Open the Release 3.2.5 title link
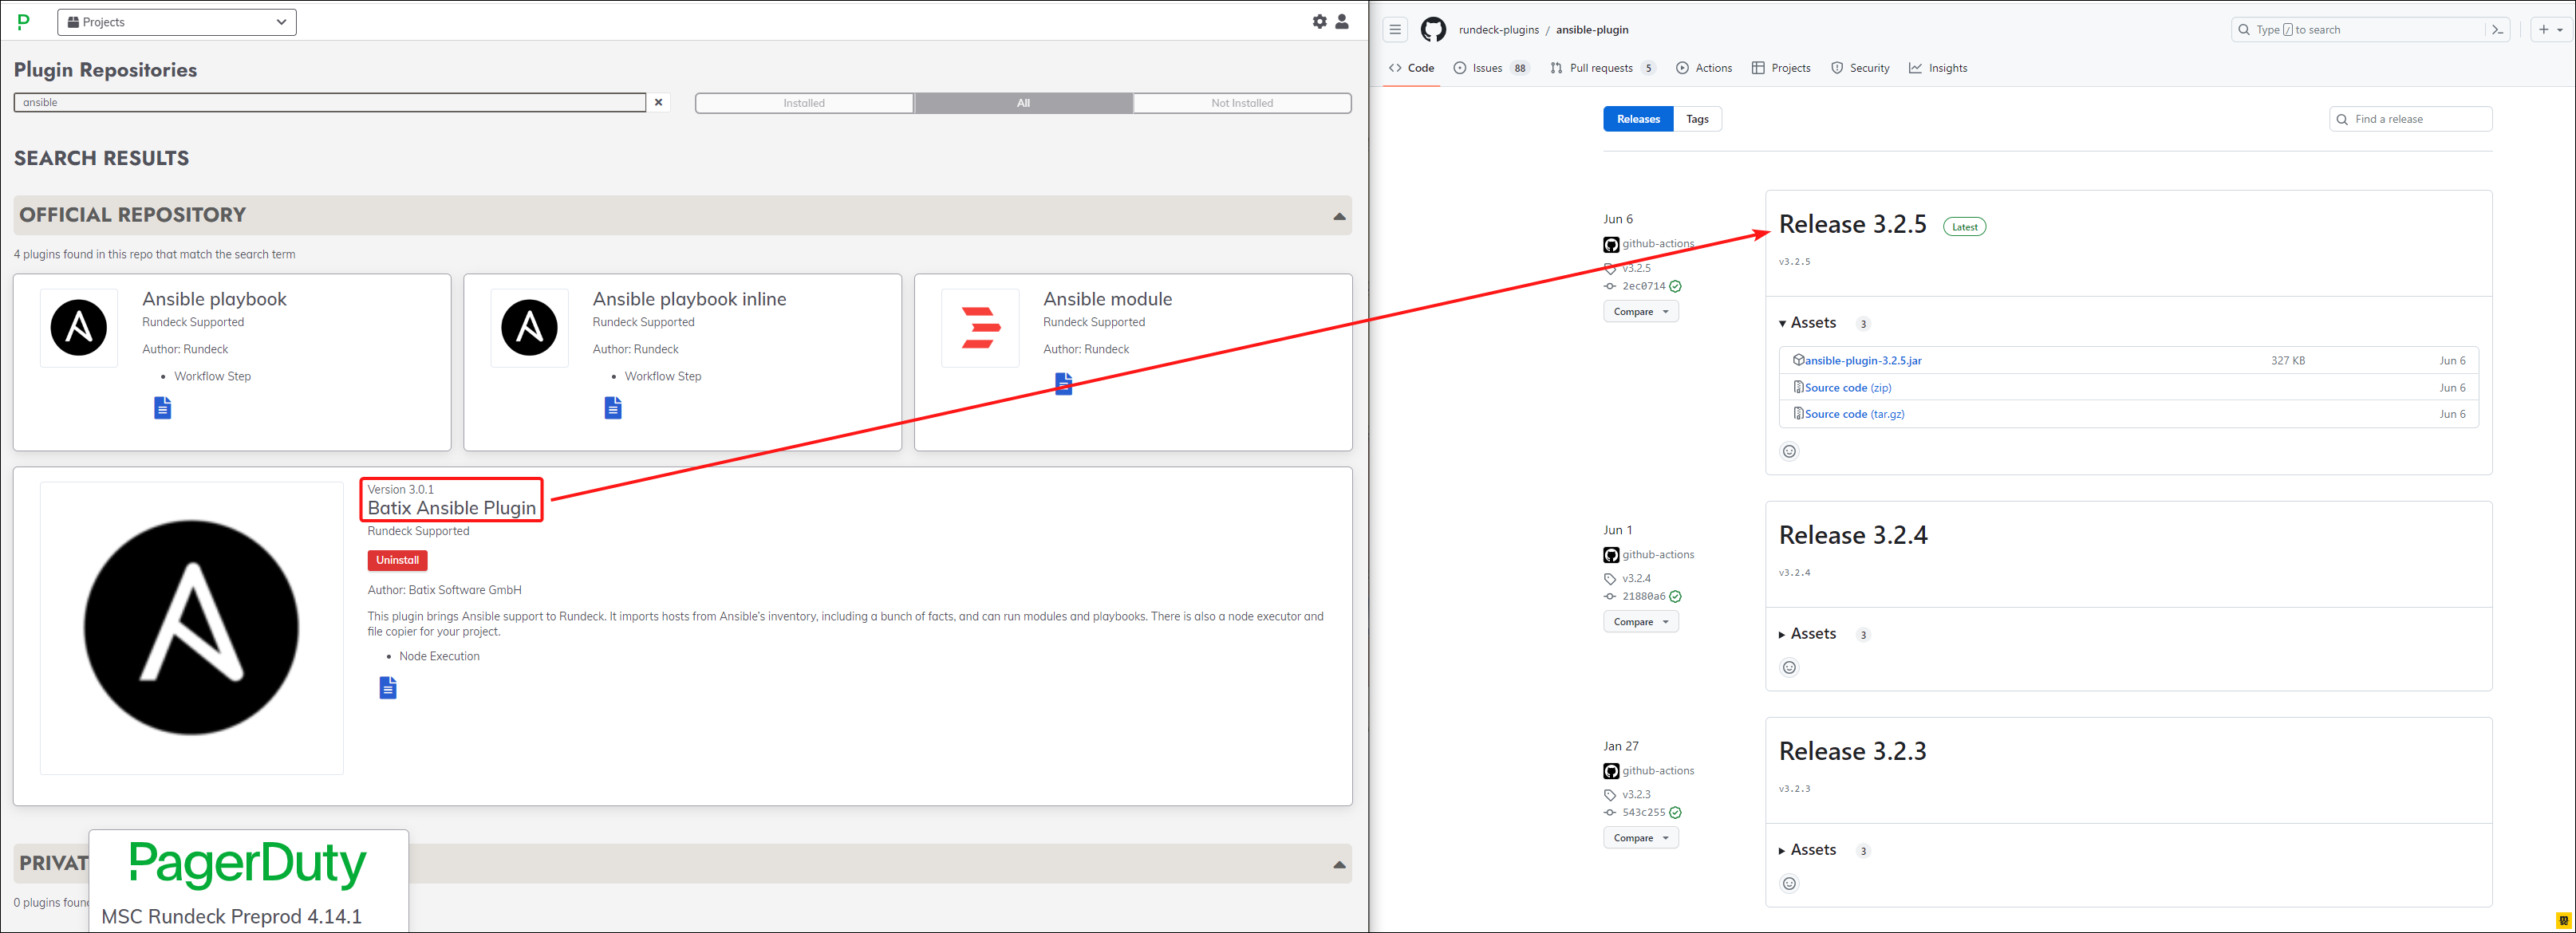 pyautogui.click(x=1852, y=224)
